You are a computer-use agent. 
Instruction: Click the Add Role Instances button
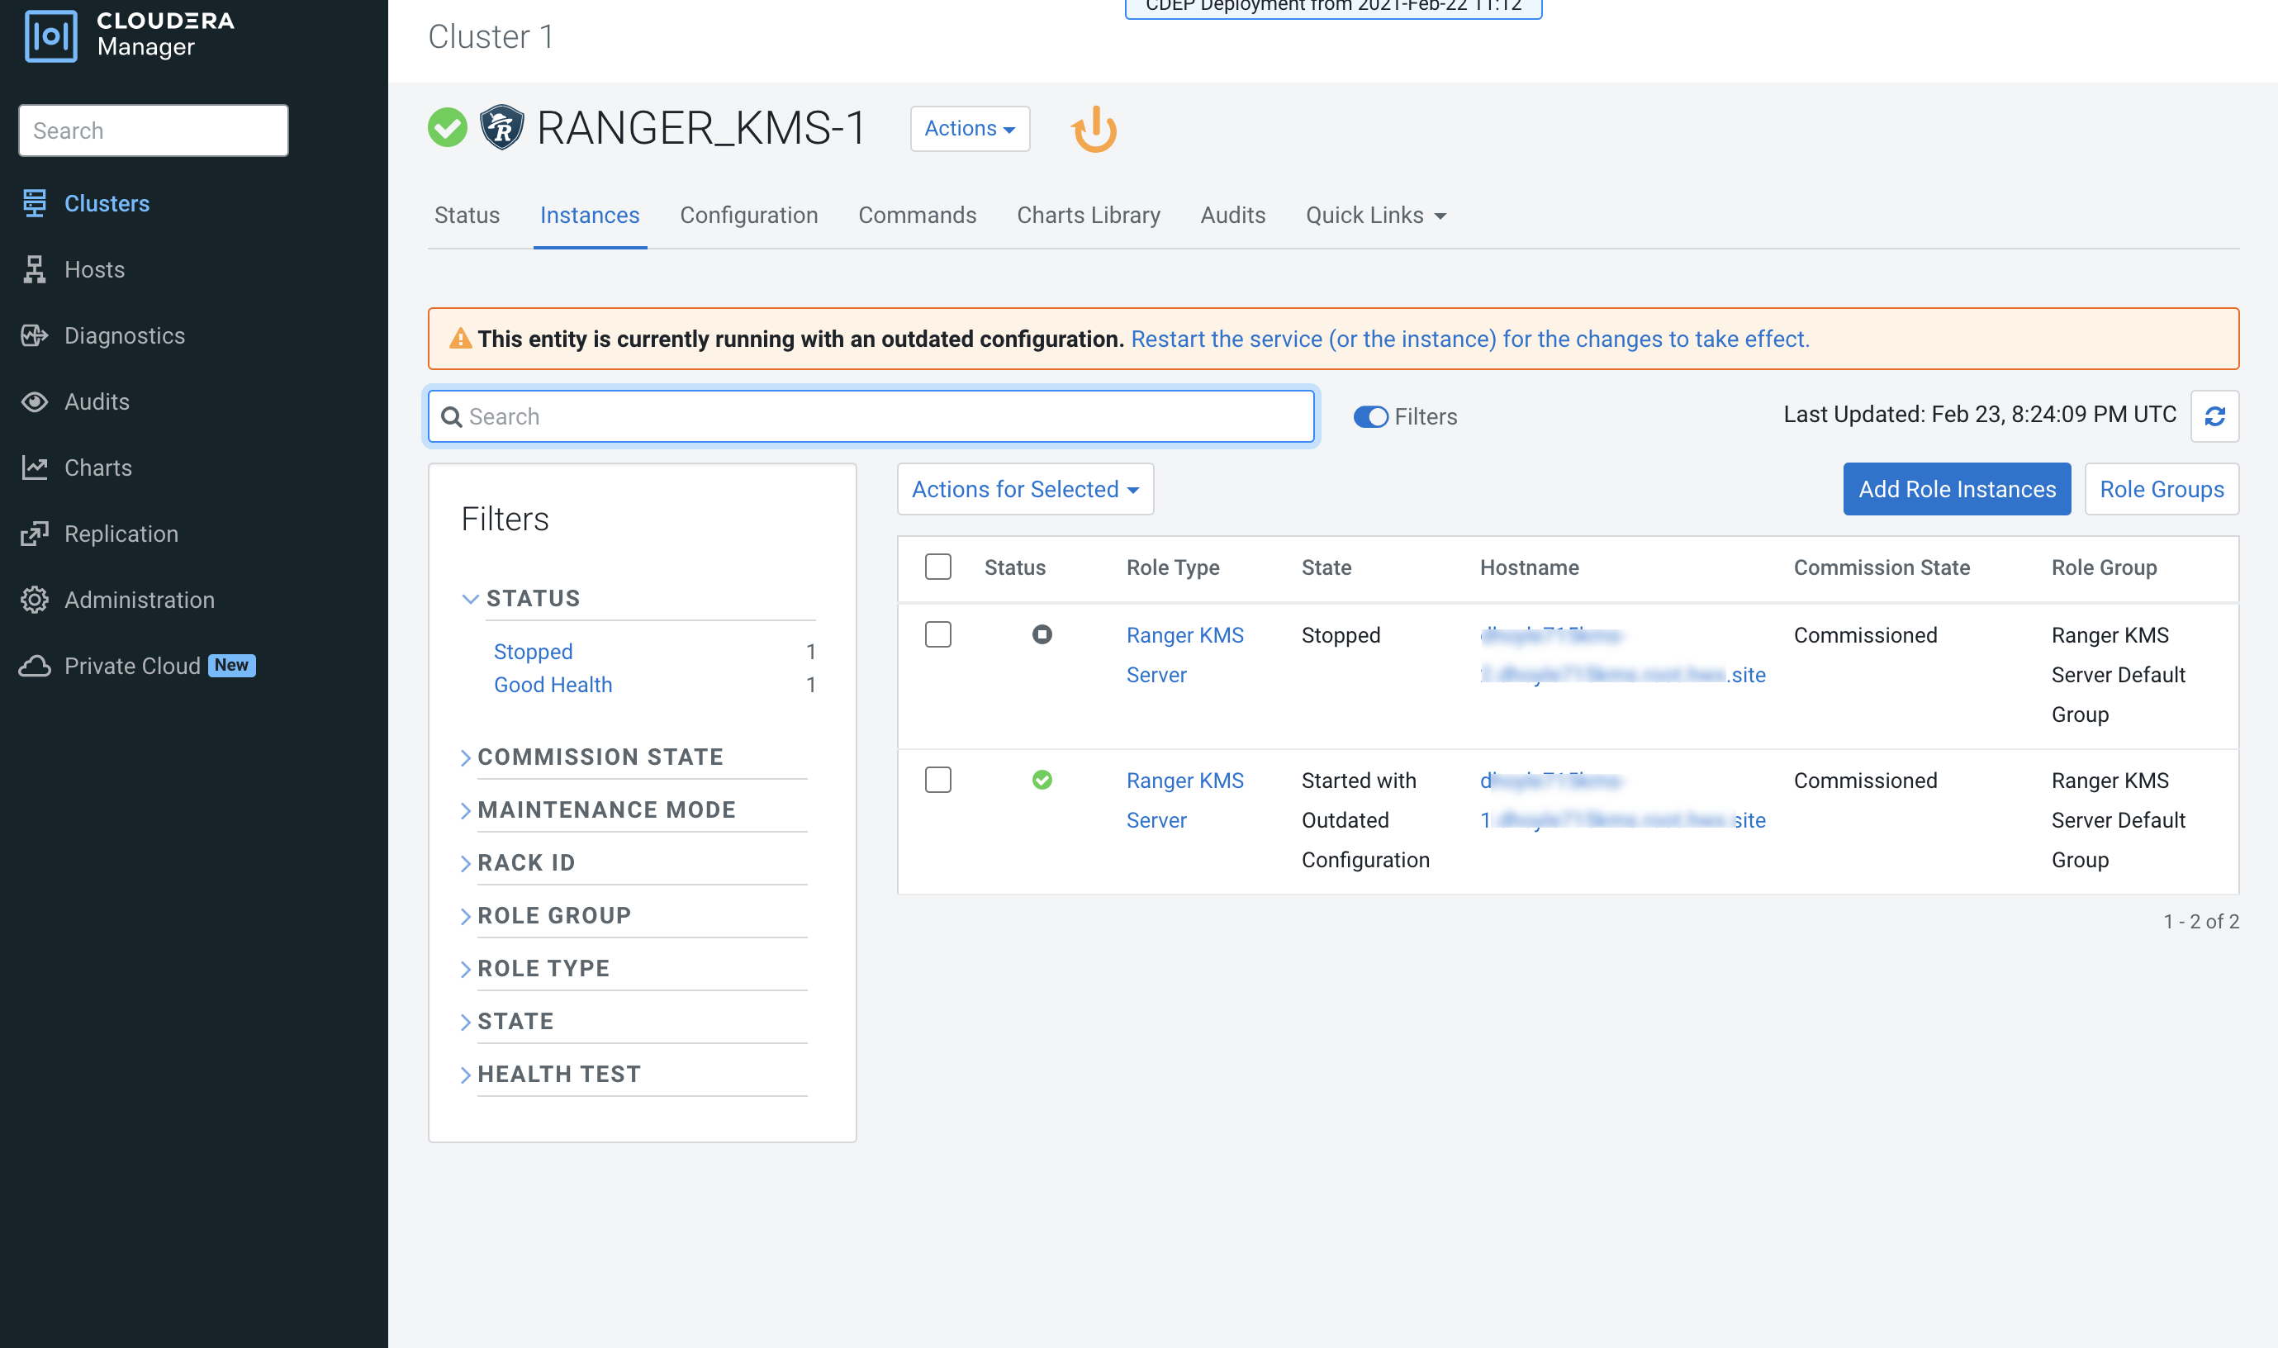tap(1956, 490)
